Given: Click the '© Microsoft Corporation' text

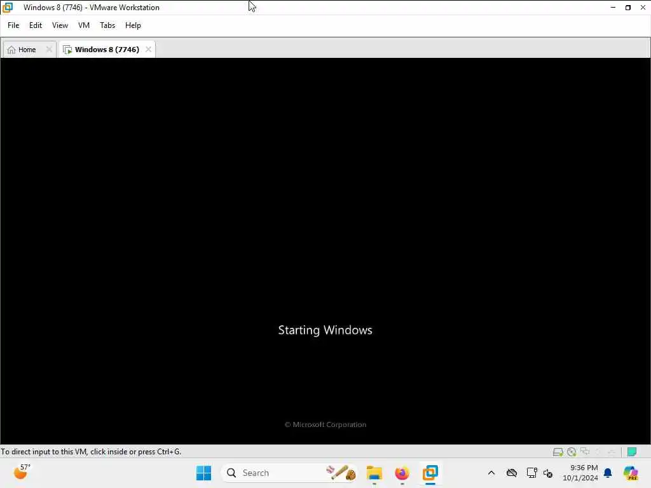Looking at the screenshot, I should click(x=325, y=424).
